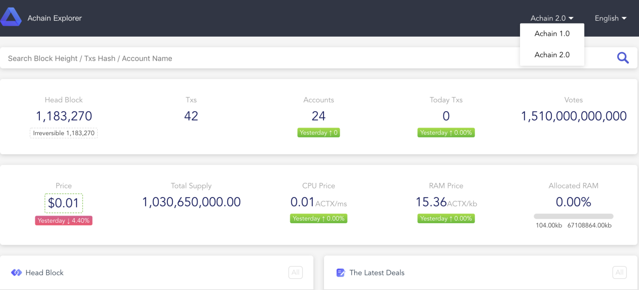This screenshot has width=639, height=290.
Task: Click the Allocated RAM 0.00% value
Action: tap(573, 202)
